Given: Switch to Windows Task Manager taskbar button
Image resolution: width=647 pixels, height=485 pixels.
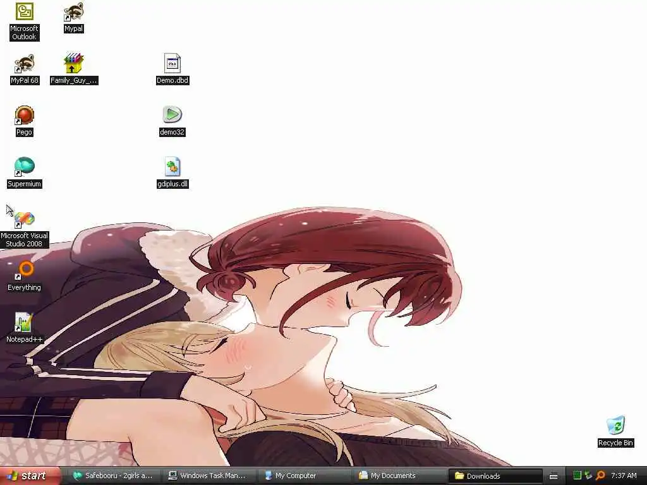Looking at the screenshot, I should point(209,476).
